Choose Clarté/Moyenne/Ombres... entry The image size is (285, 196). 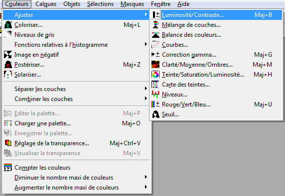click(216, 65)
